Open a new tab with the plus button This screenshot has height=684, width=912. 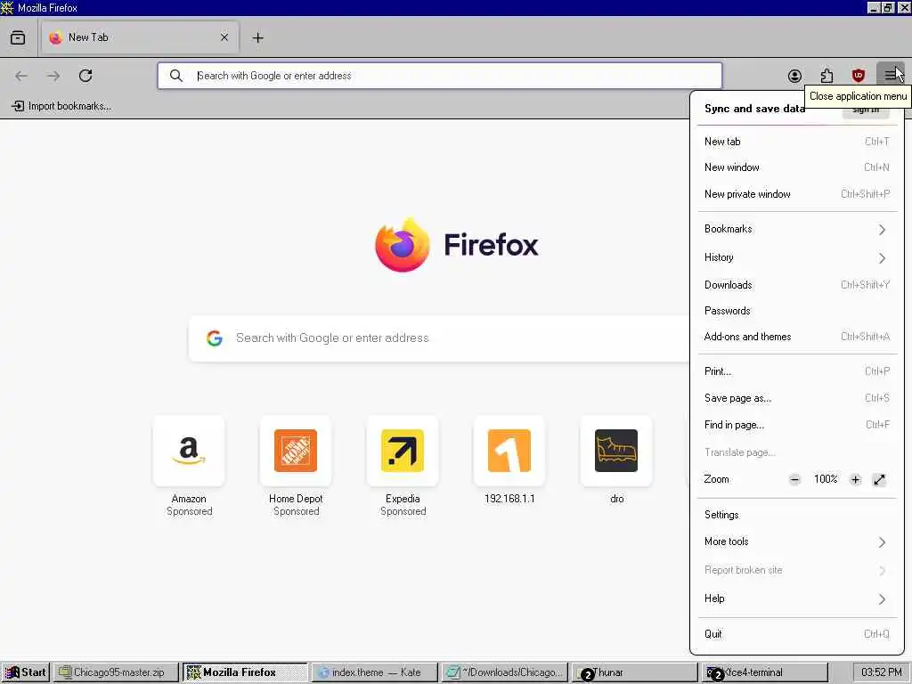coord(257,37)
